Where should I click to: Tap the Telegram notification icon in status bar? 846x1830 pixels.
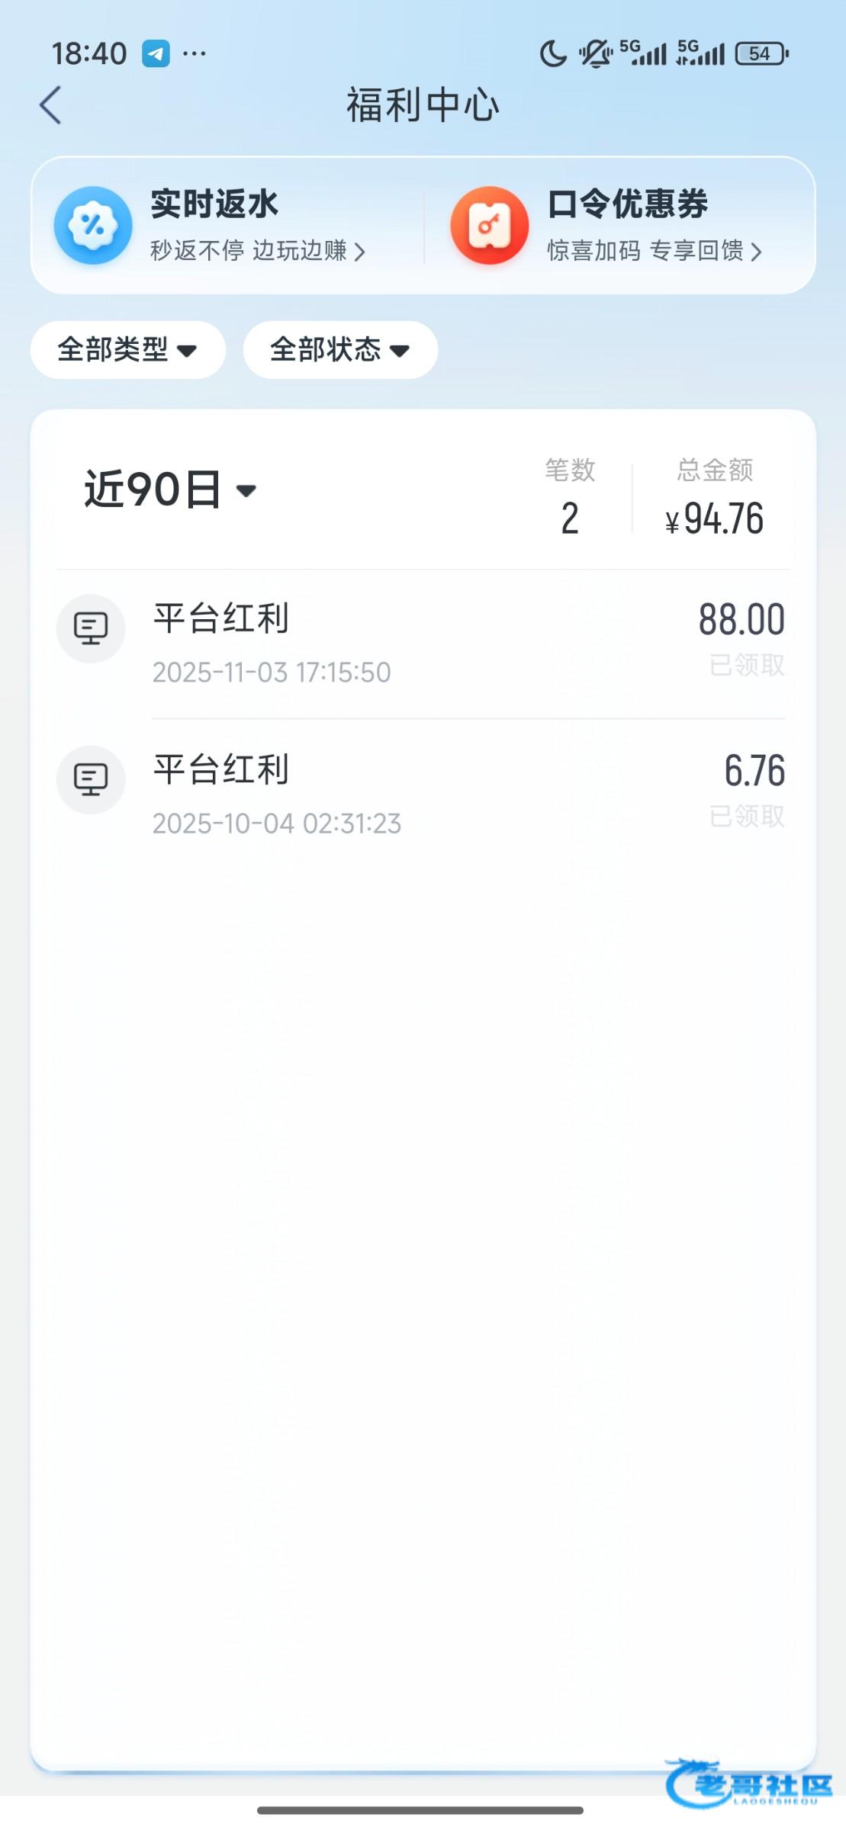pyautogui.click(x=156, y=53)
